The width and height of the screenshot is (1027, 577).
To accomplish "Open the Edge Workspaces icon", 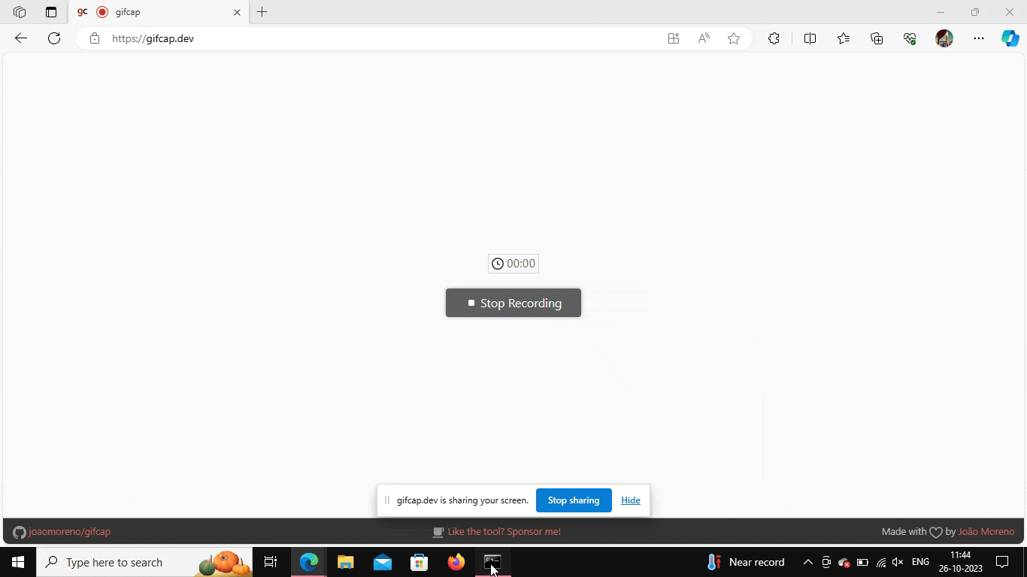I will point(20,12).
